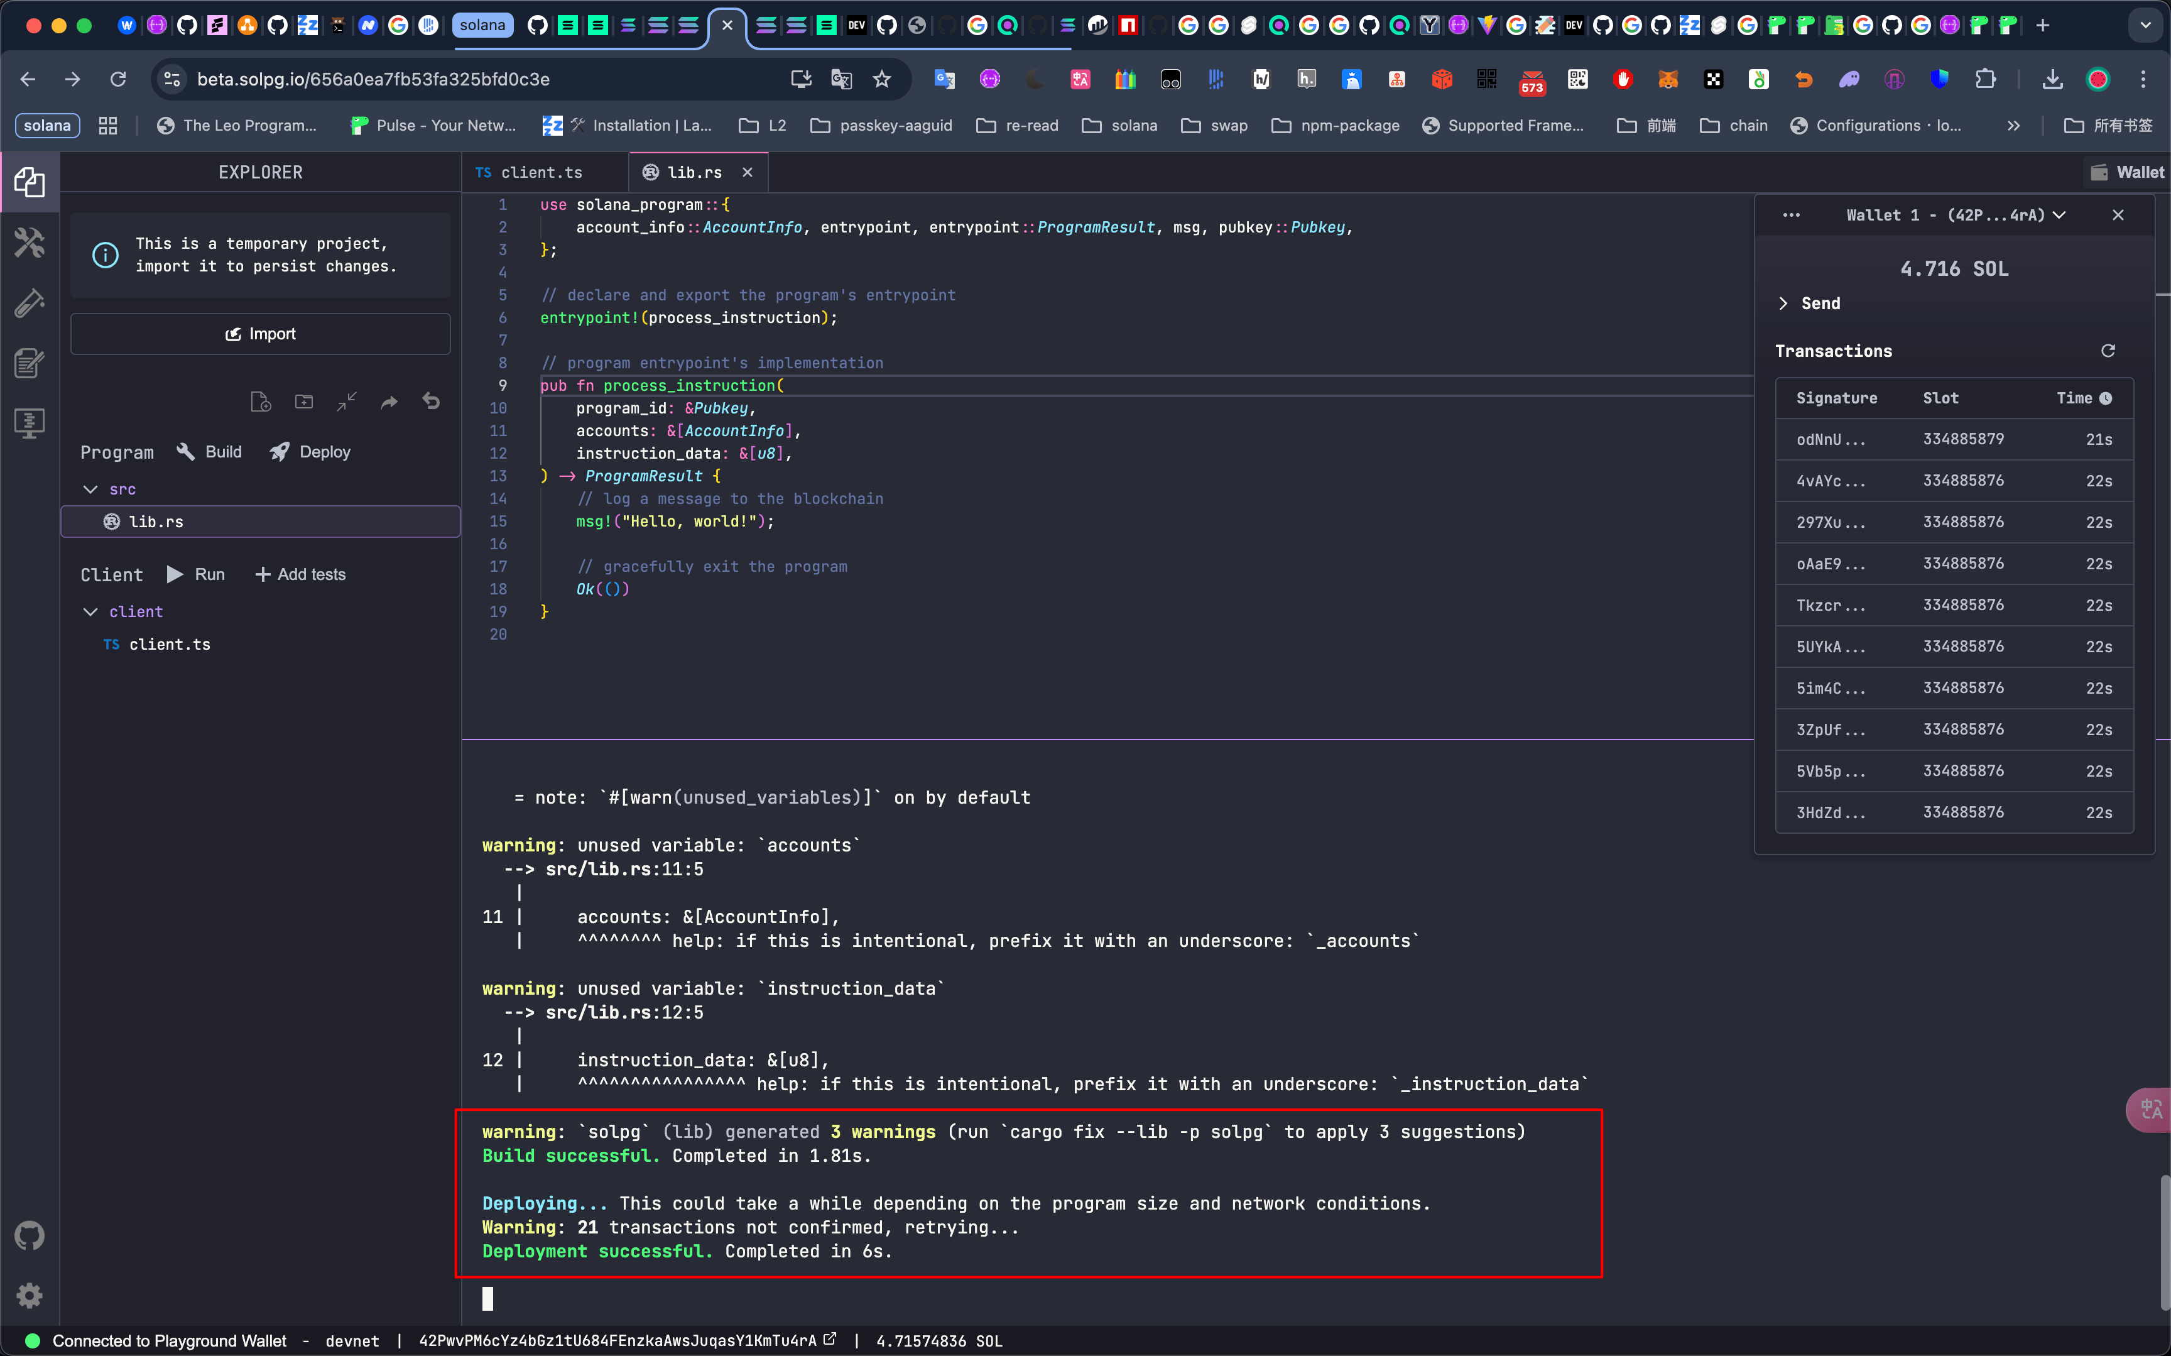Build the program
2171x1356 pixels.
[209, 452]
